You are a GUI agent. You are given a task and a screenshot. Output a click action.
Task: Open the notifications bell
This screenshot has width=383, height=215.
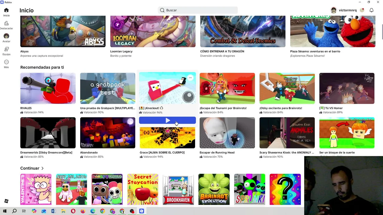click(x=371, y=10)
